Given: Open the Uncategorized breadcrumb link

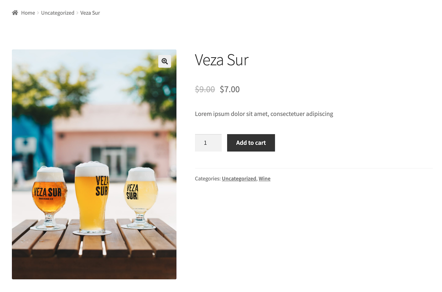Looking at the screenshot, I should pyautogui.click(x=58, y=13).
